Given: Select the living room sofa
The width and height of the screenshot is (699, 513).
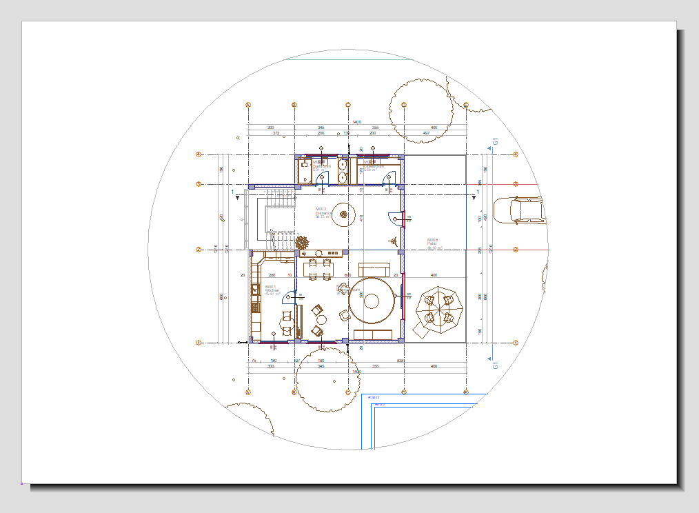Looking at the screenshot, I should pos(374,270).
